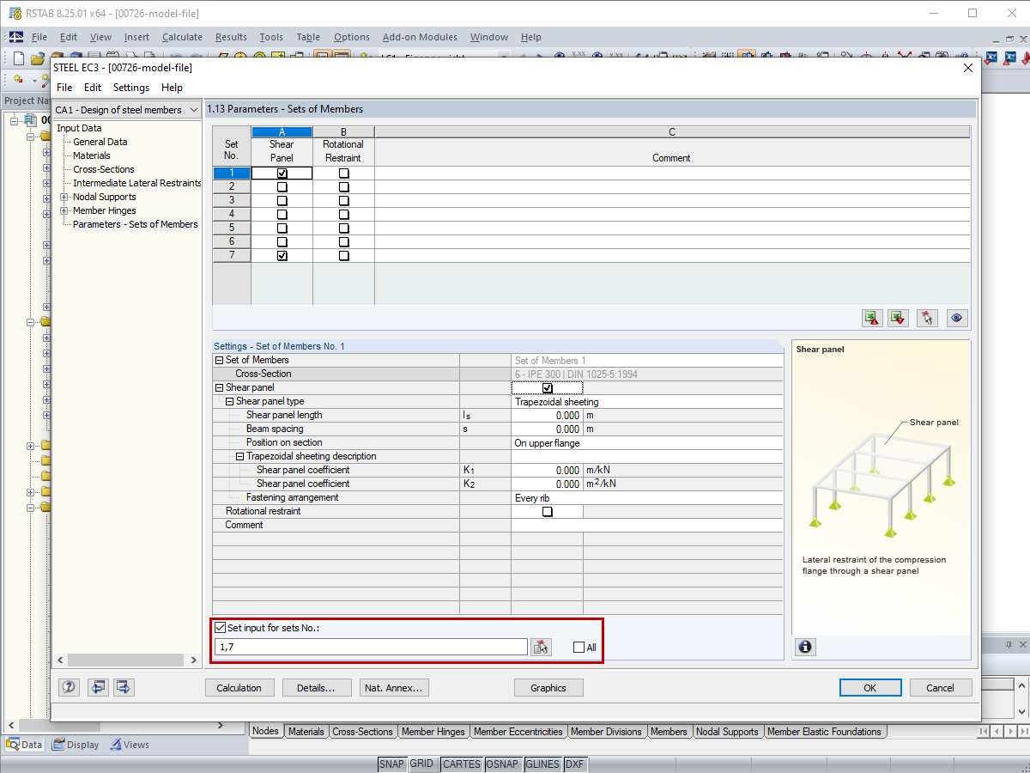Viewport: 1030px width, 773px height.
Task: Jump to previous table using arrow icon
Action: [x=98, y=687]
